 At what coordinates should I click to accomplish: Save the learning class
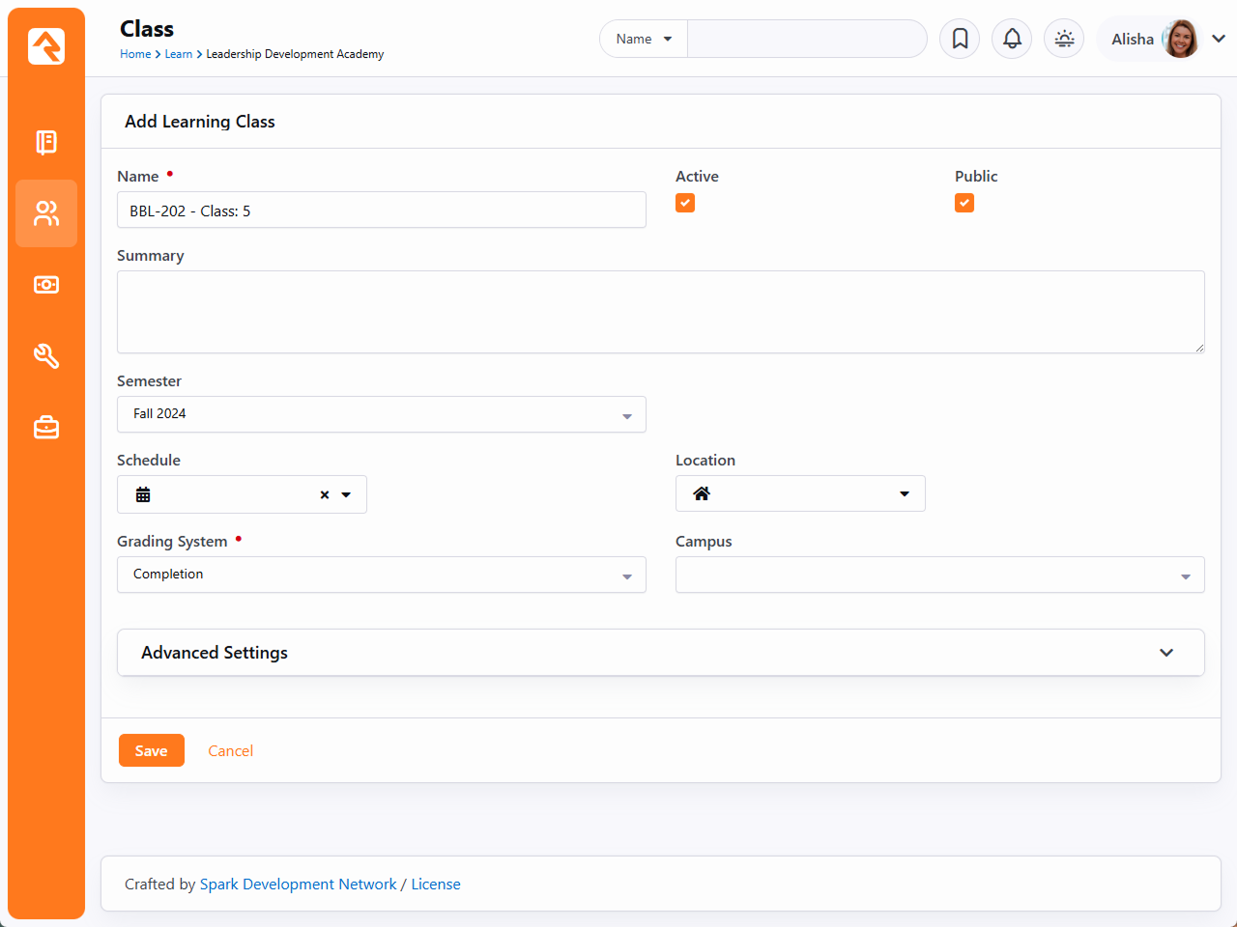[152, 750]
